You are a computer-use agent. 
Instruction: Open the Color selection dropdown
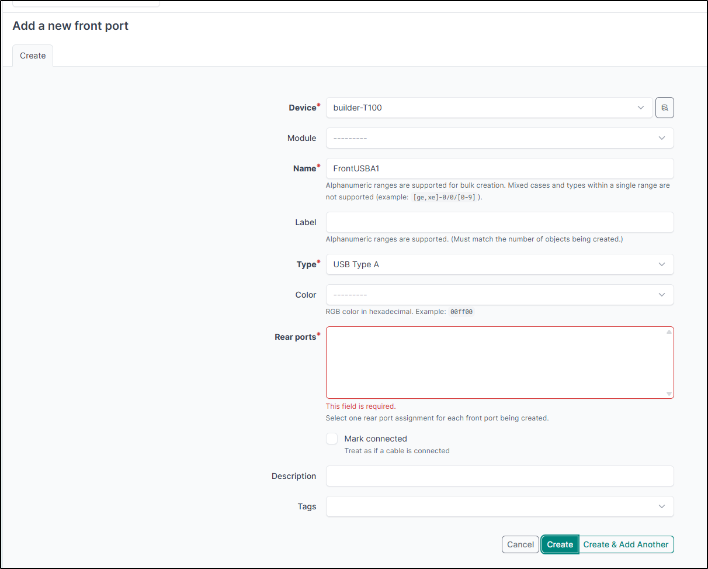(x=499, y=295)
